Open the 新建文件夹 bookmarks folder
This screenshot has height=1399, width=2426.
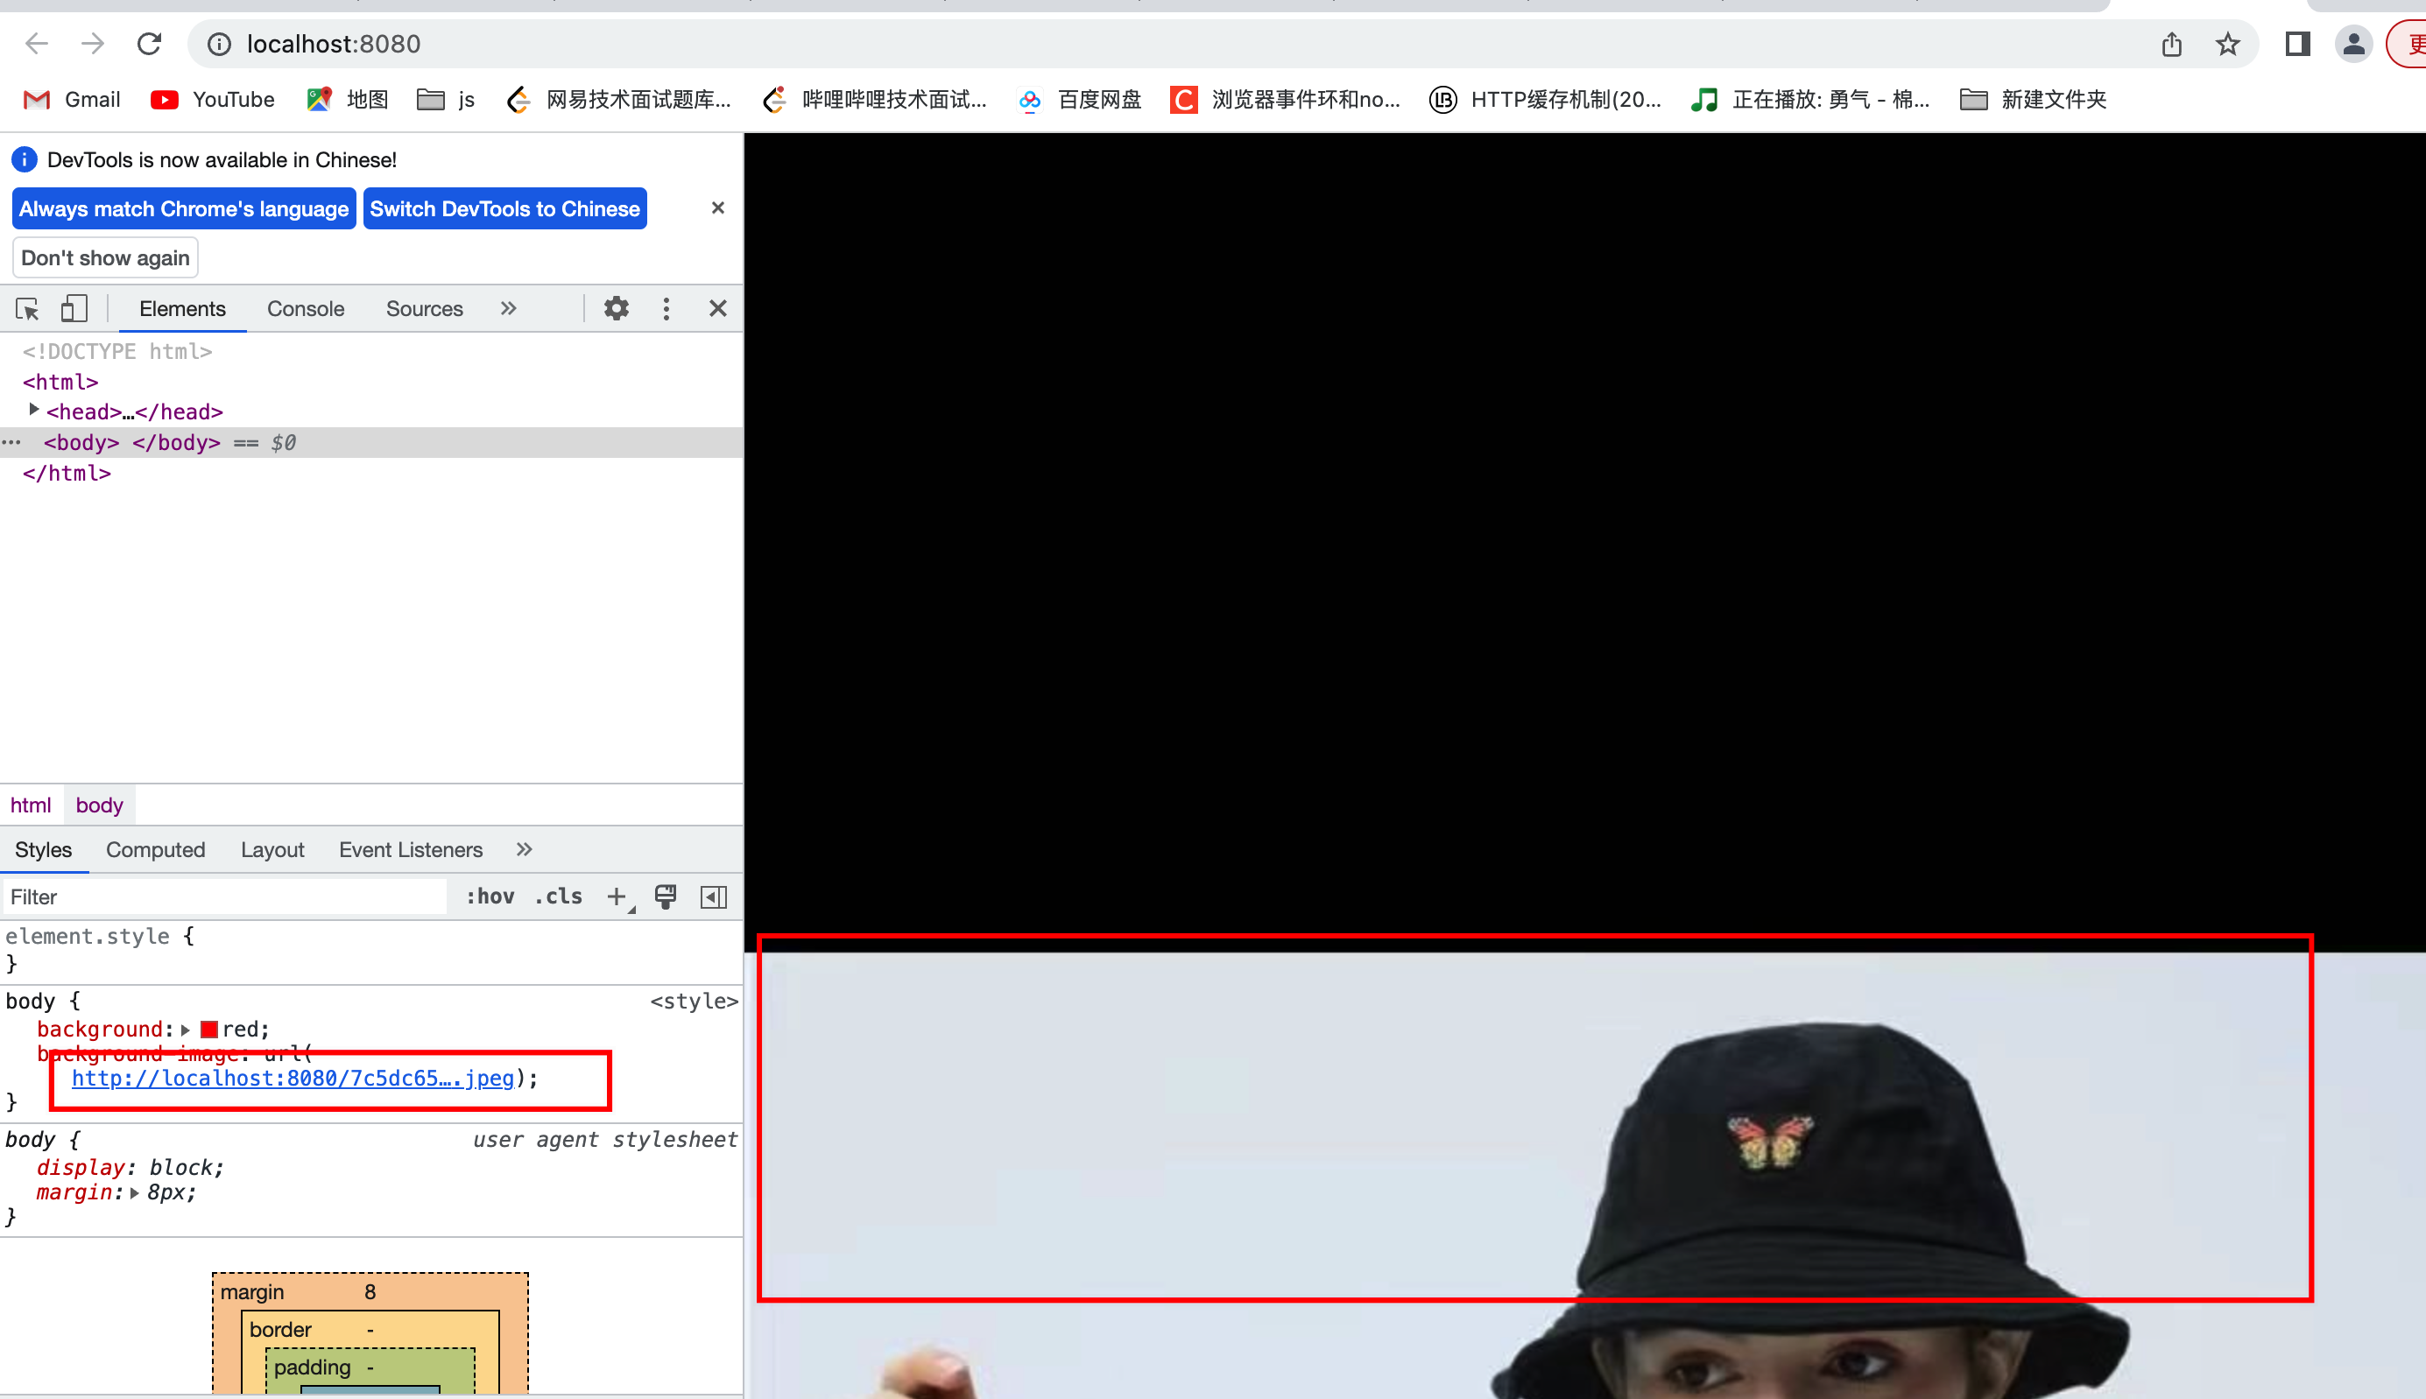click(2033, 100)
